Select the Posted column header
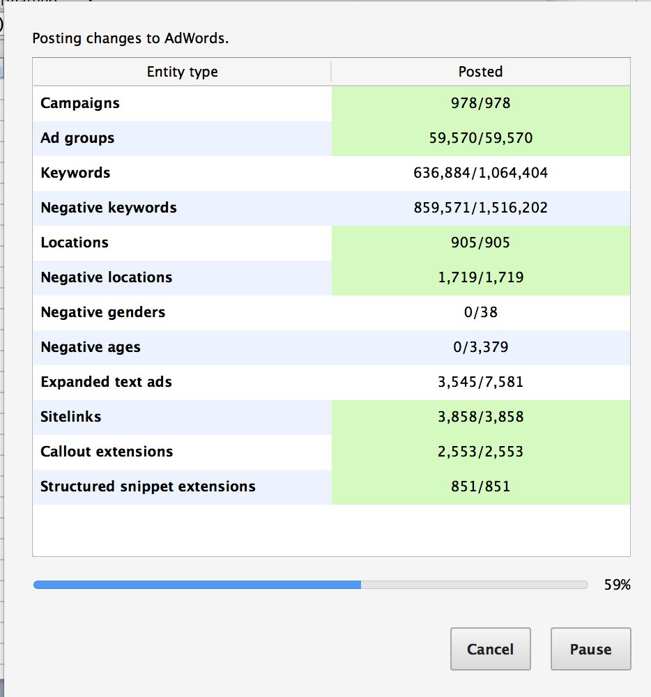 (480, 72)
